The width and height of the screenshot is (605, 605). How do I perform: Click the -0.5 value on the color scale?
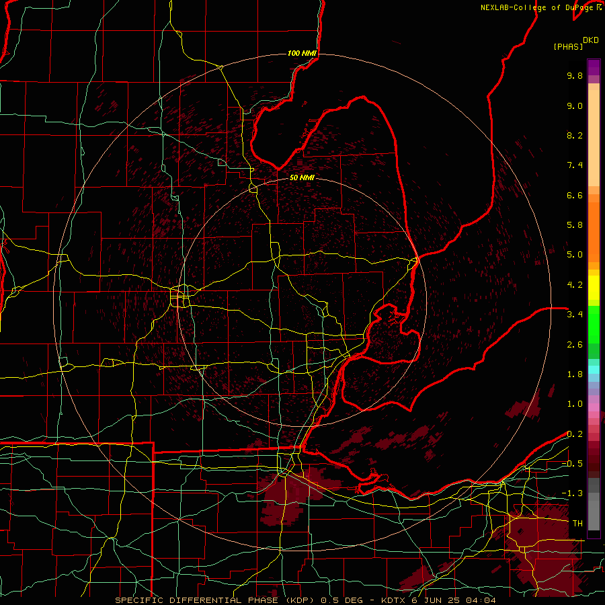[x=572, y=464]
